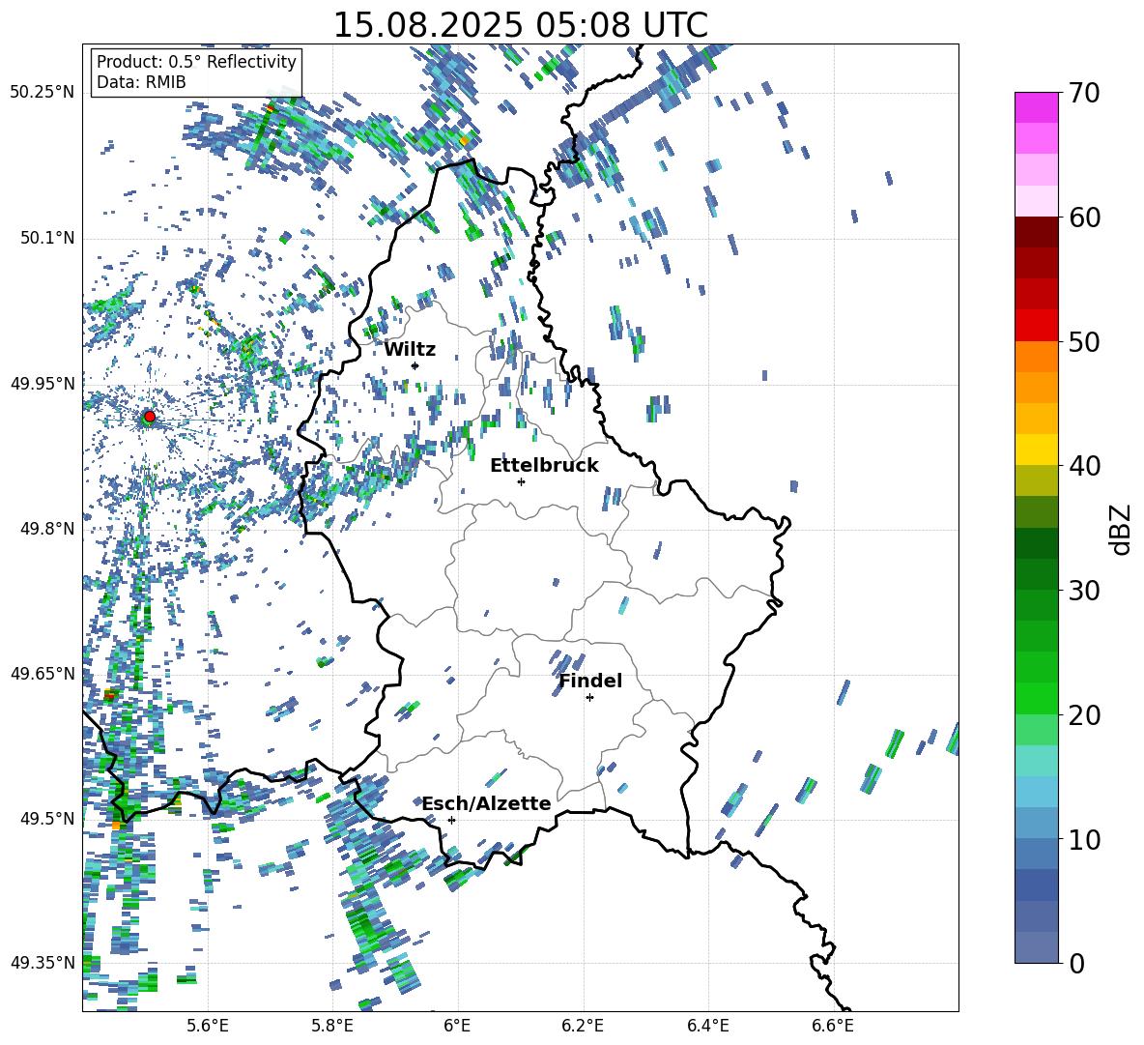Click the bright green colorbar segment near 20
The width and height of the screenshot is (1144, 1045).
[x=1036, y=698]
